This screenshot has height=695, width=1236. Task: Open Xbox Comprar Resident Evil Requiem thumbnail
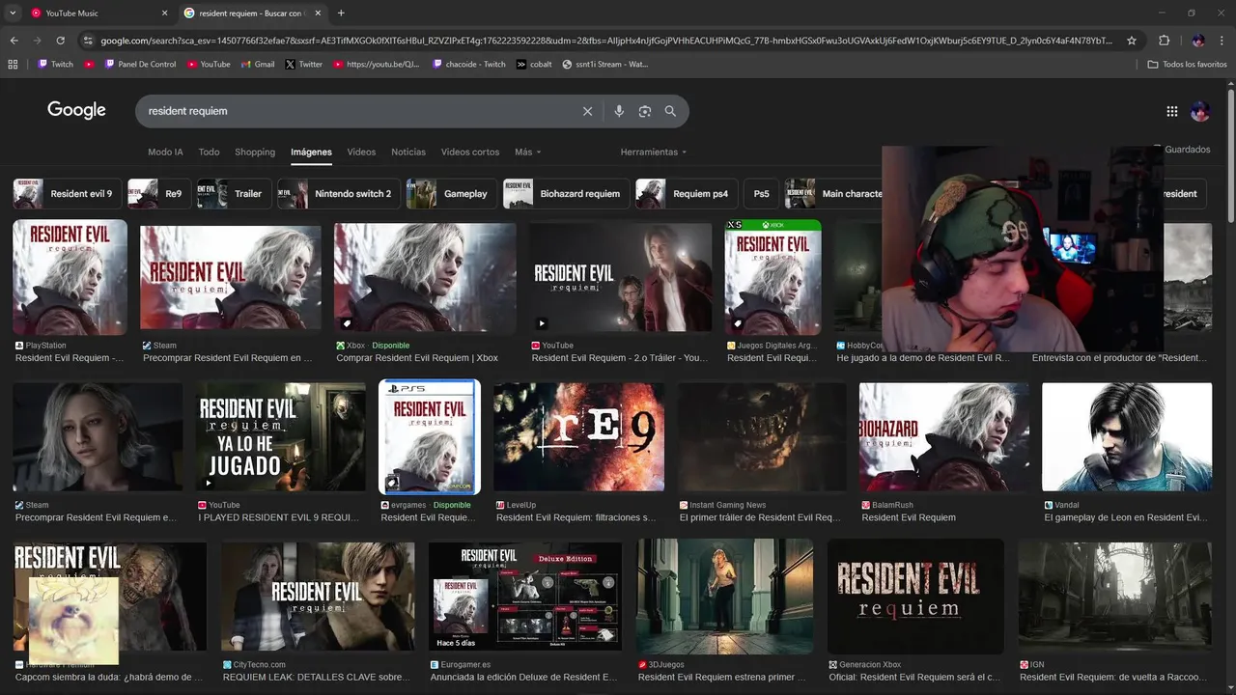point(425,278)
